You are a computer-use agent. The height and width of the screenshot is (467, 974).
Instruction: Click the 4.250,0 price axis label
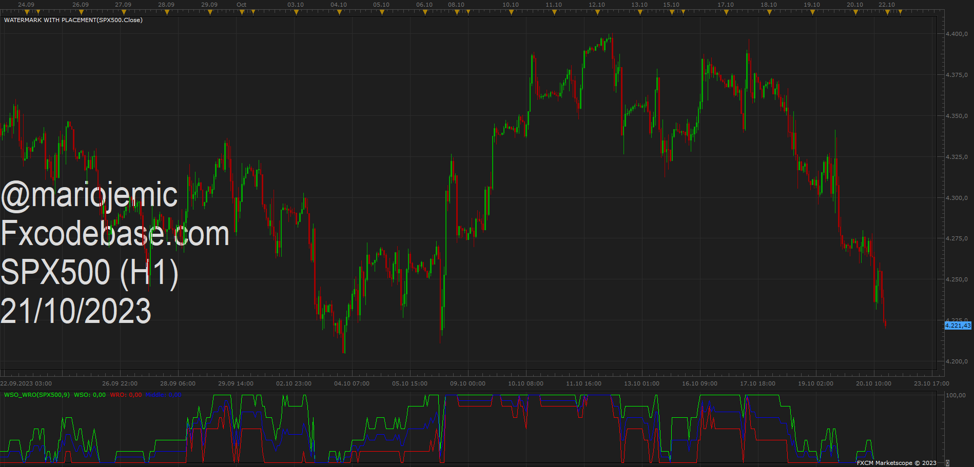[x=957, y=279]
